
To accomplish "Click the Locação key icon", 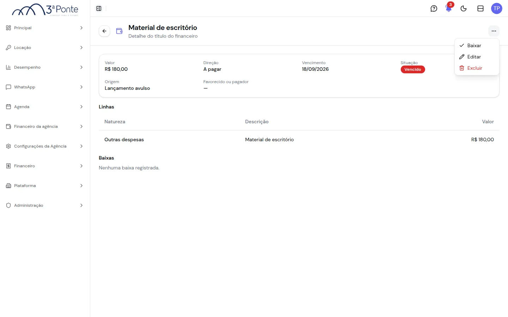I will tap(8, 48).
